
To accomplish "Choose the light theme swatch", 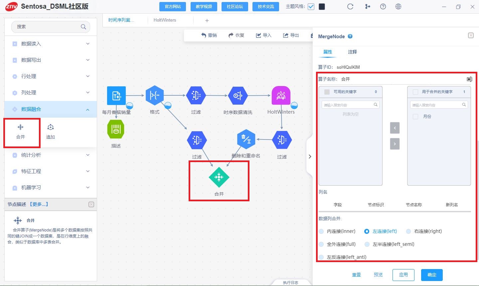I will pyautogui.click(x=311, y=7).
